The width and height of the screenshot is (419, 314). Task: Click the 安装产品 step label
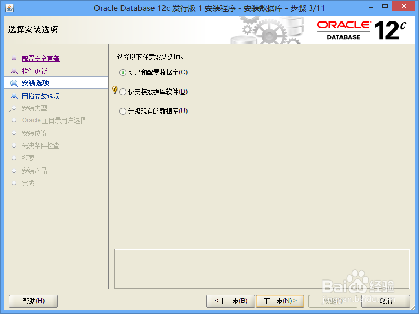pos(34,171)
